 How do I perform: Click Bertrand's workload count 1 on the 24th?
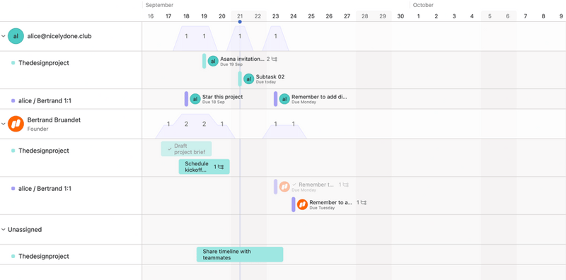[294, 124]
